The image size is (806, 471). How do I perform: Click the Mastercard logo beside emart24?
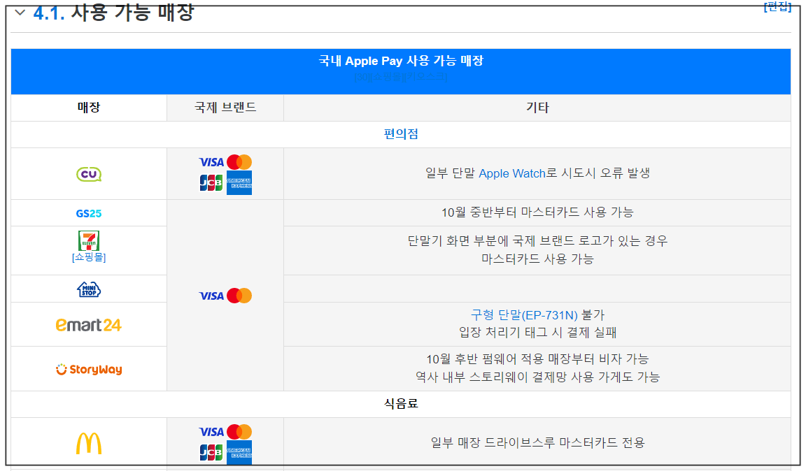point(239,296)
